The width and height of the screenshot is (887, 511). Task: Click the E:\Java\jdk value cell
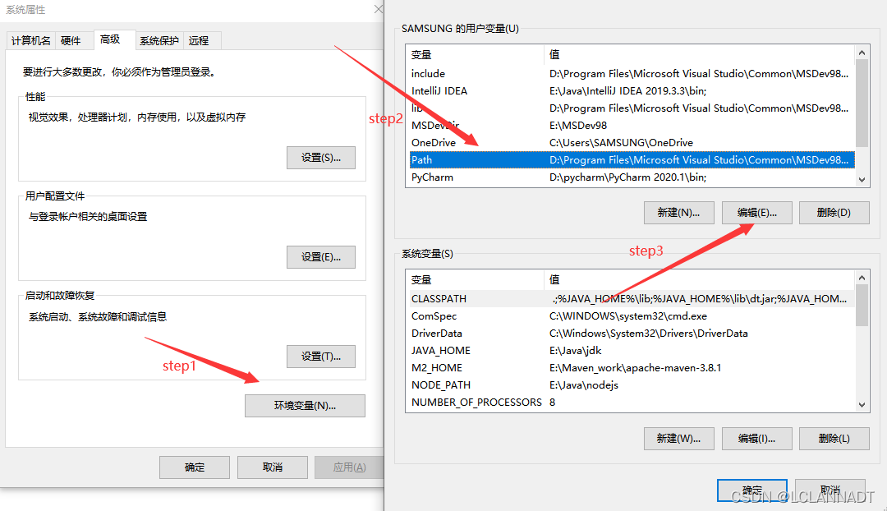pyautogui.click(x=575, y=351)
